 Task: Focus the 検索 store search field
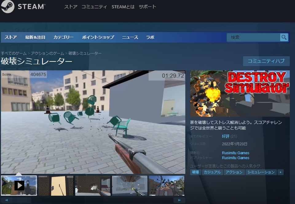tap(254, 37)
